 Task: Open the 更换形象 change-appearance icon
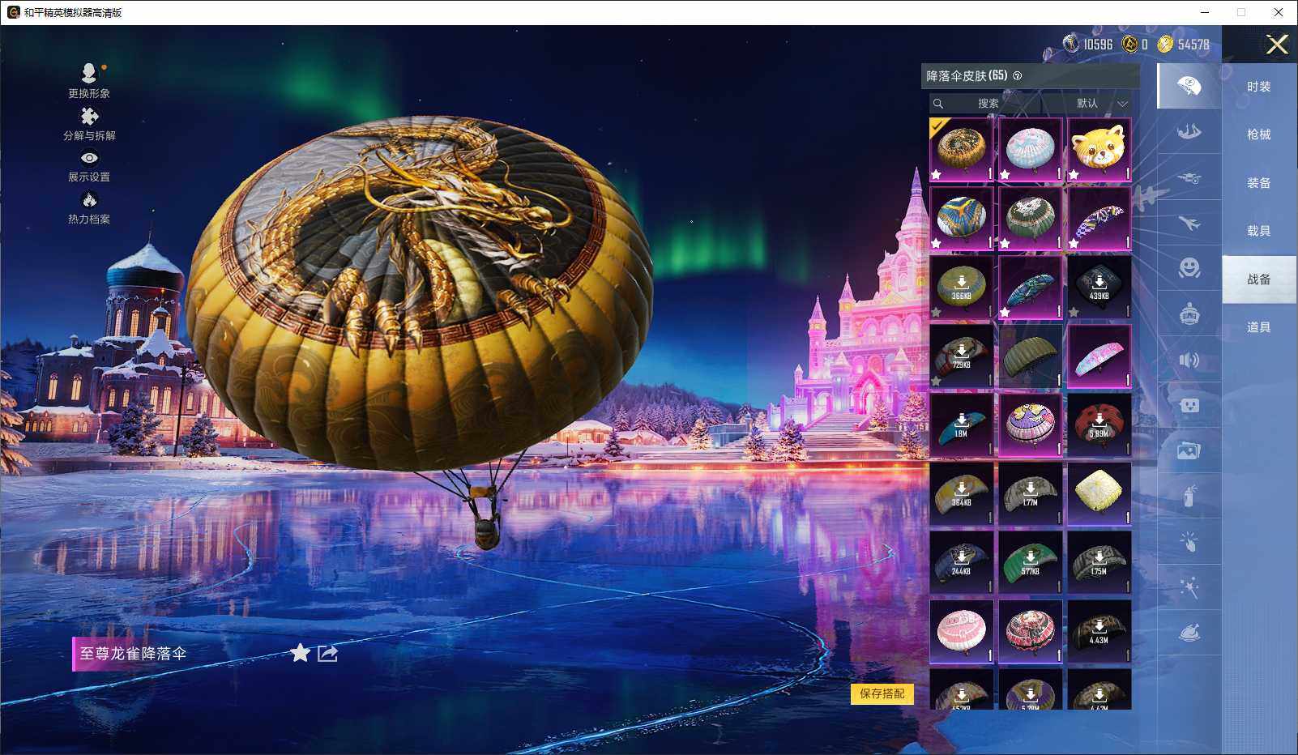89,73
